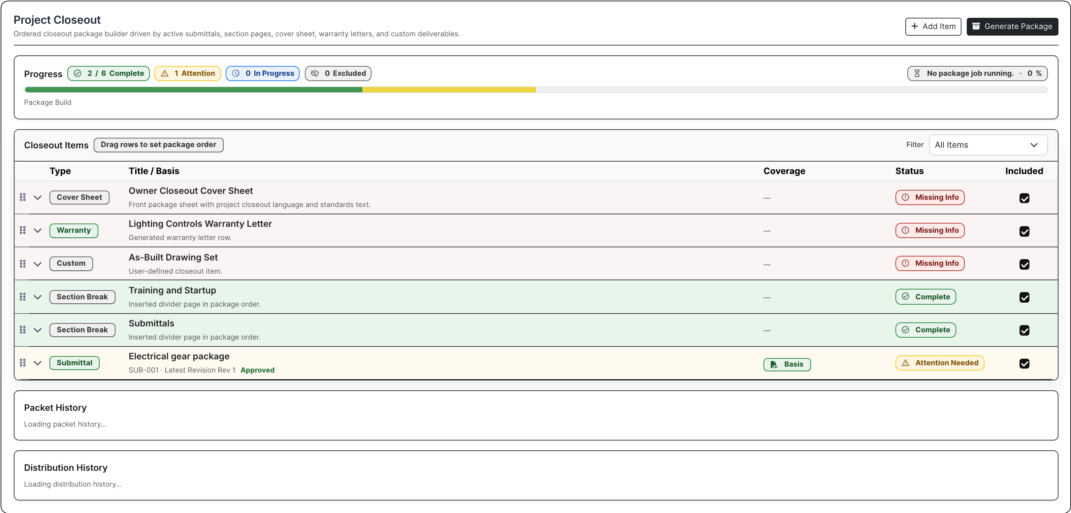
Task: Click the gray remaining progress bar segment
Action: point(792,90)
